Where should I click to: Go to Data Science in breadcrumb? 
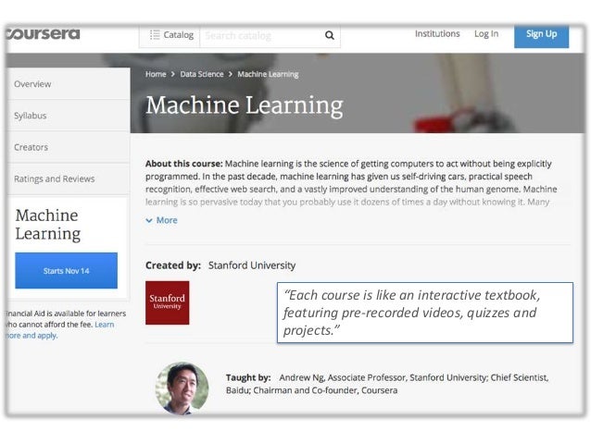pos(202,74)
